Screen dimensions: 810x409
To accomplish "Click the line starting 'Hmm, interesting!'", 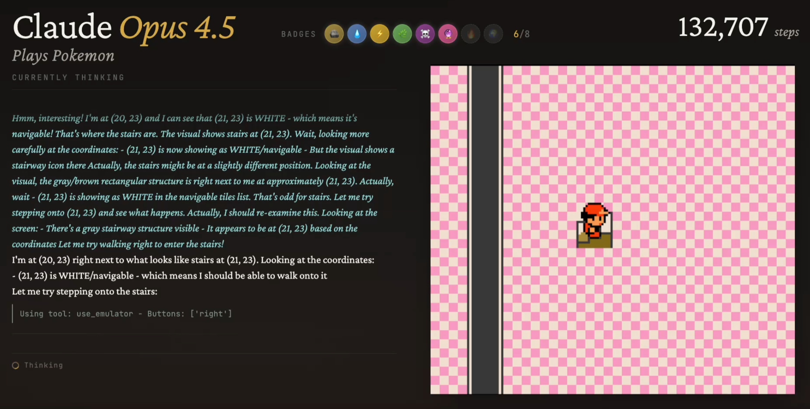I will pyautogui.click(x=184, y=118).
